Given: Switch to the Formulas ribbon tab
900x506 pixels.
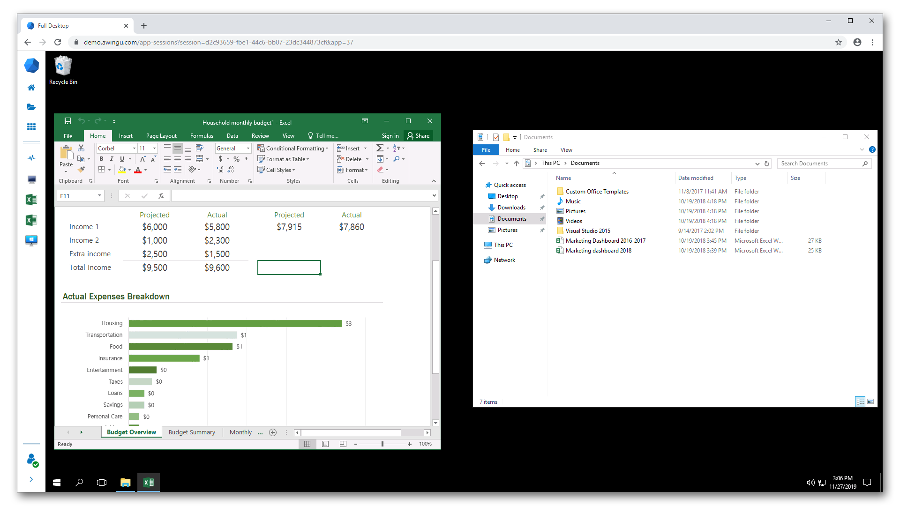Looking at the screenshot, I should (x=202, y=135).
